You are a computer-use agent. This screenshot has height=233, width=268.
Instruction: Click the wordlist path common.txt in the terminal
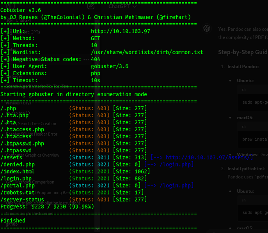(x=147, y=52)
